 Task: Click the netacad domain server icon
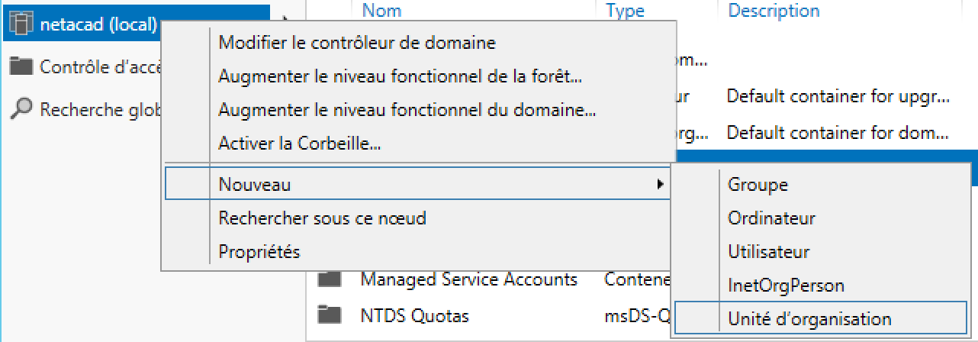pos(20,25)
